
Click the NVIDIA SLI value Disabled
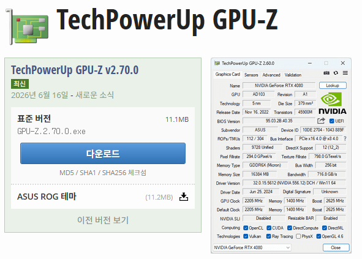[263, 218]
